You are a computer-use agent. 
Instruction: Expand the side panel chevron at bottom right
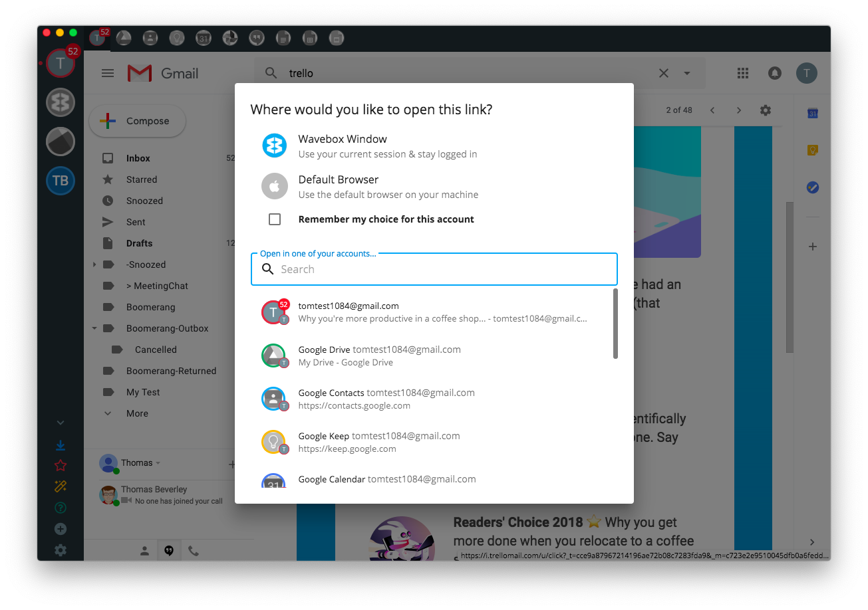812,542
